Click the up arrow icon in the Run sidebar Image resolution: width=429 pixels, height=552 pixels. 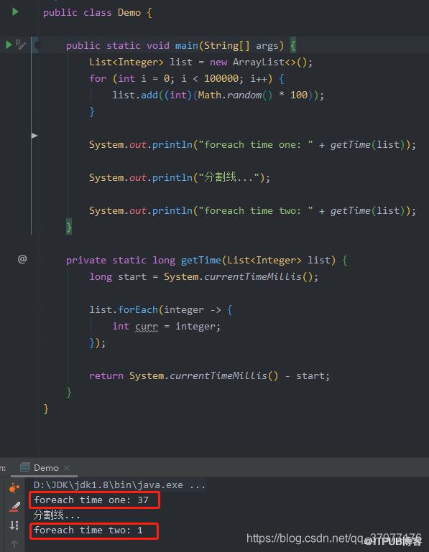pos(14,544)
